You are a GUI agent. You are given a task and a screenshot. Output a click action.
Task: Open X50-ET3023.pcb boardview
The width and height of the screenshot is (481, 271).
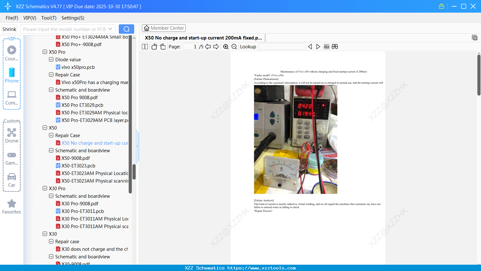pos(78,166)
